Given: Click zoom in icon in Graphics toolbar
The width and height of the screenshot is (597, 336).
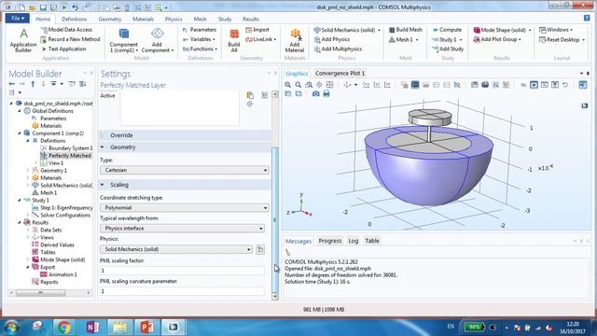Looking at the screenshot, I should tap(288, 85).
